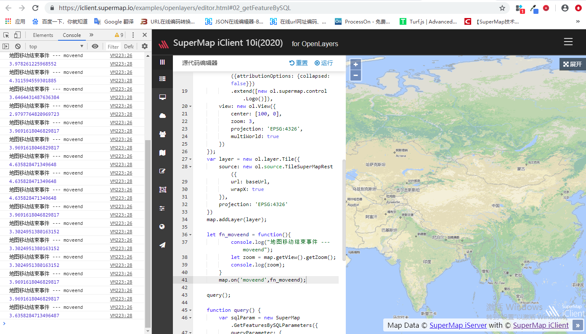Click the paper plane sidebar icon
Viewport: 586px width, 334px height.
(162, 245)
